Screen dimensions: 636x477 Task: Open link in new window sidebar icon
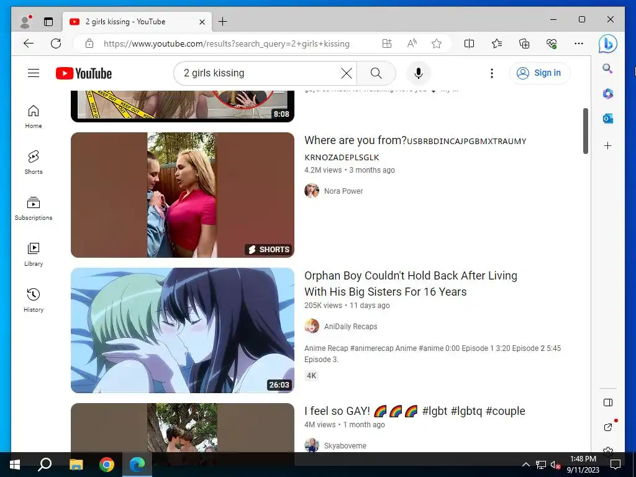pyautogui.click(x=607, y=427)
